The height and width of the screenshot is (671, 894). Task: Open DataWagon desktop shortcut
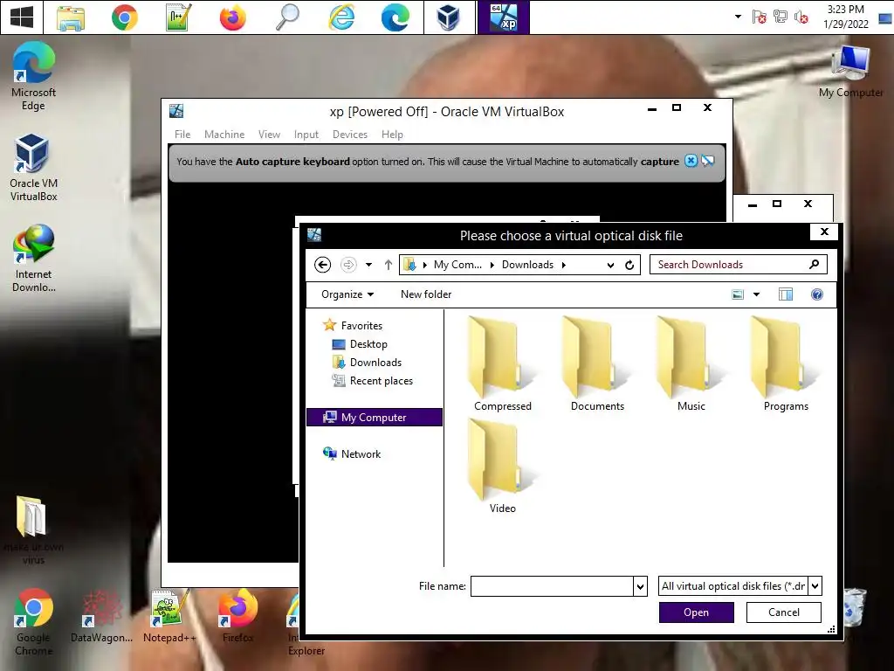click(x=101, y=616)
